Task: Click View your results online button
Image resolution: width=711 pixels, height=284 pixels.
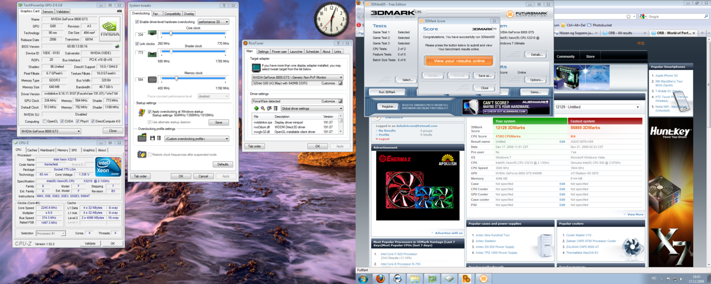Action: pyautogui.click(x=459, y=61)
